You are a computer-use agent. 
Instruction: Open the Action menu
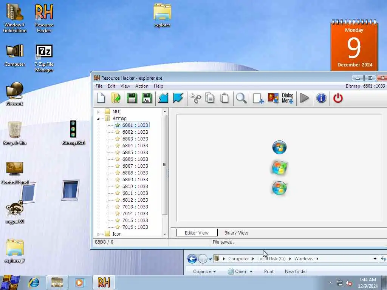pyautogui.click(x=142, y=86)
